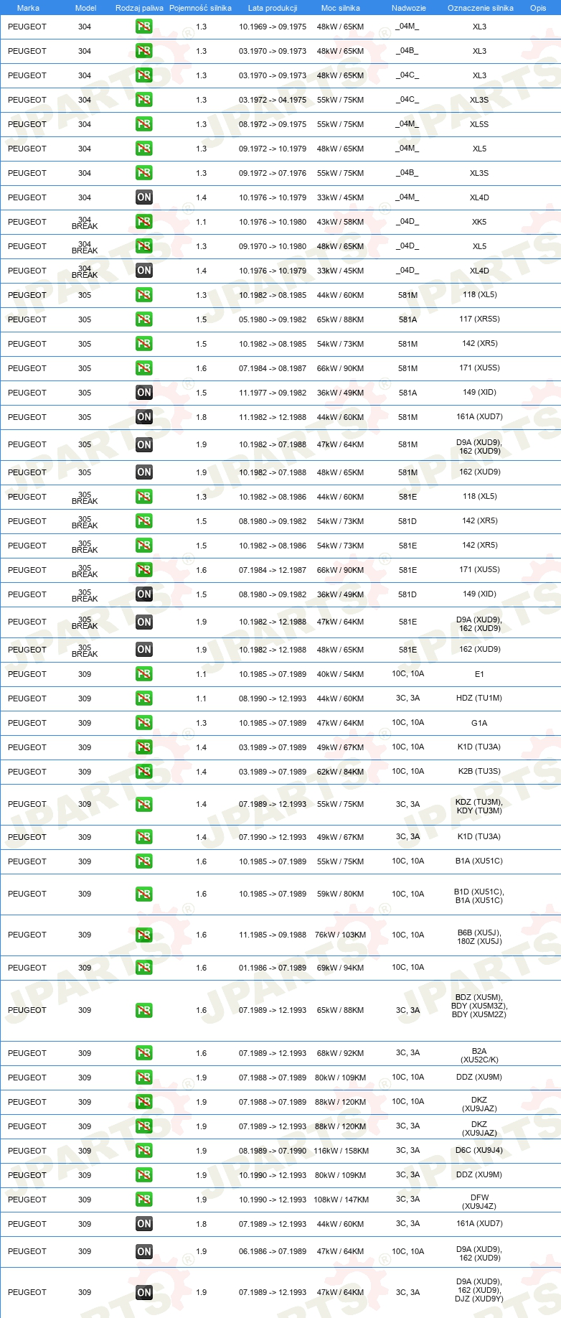Click diesel icon in DJZ (XUD9Y) row
The height and width of the screenshot is (1318, 561).
tap(144, 1293)
